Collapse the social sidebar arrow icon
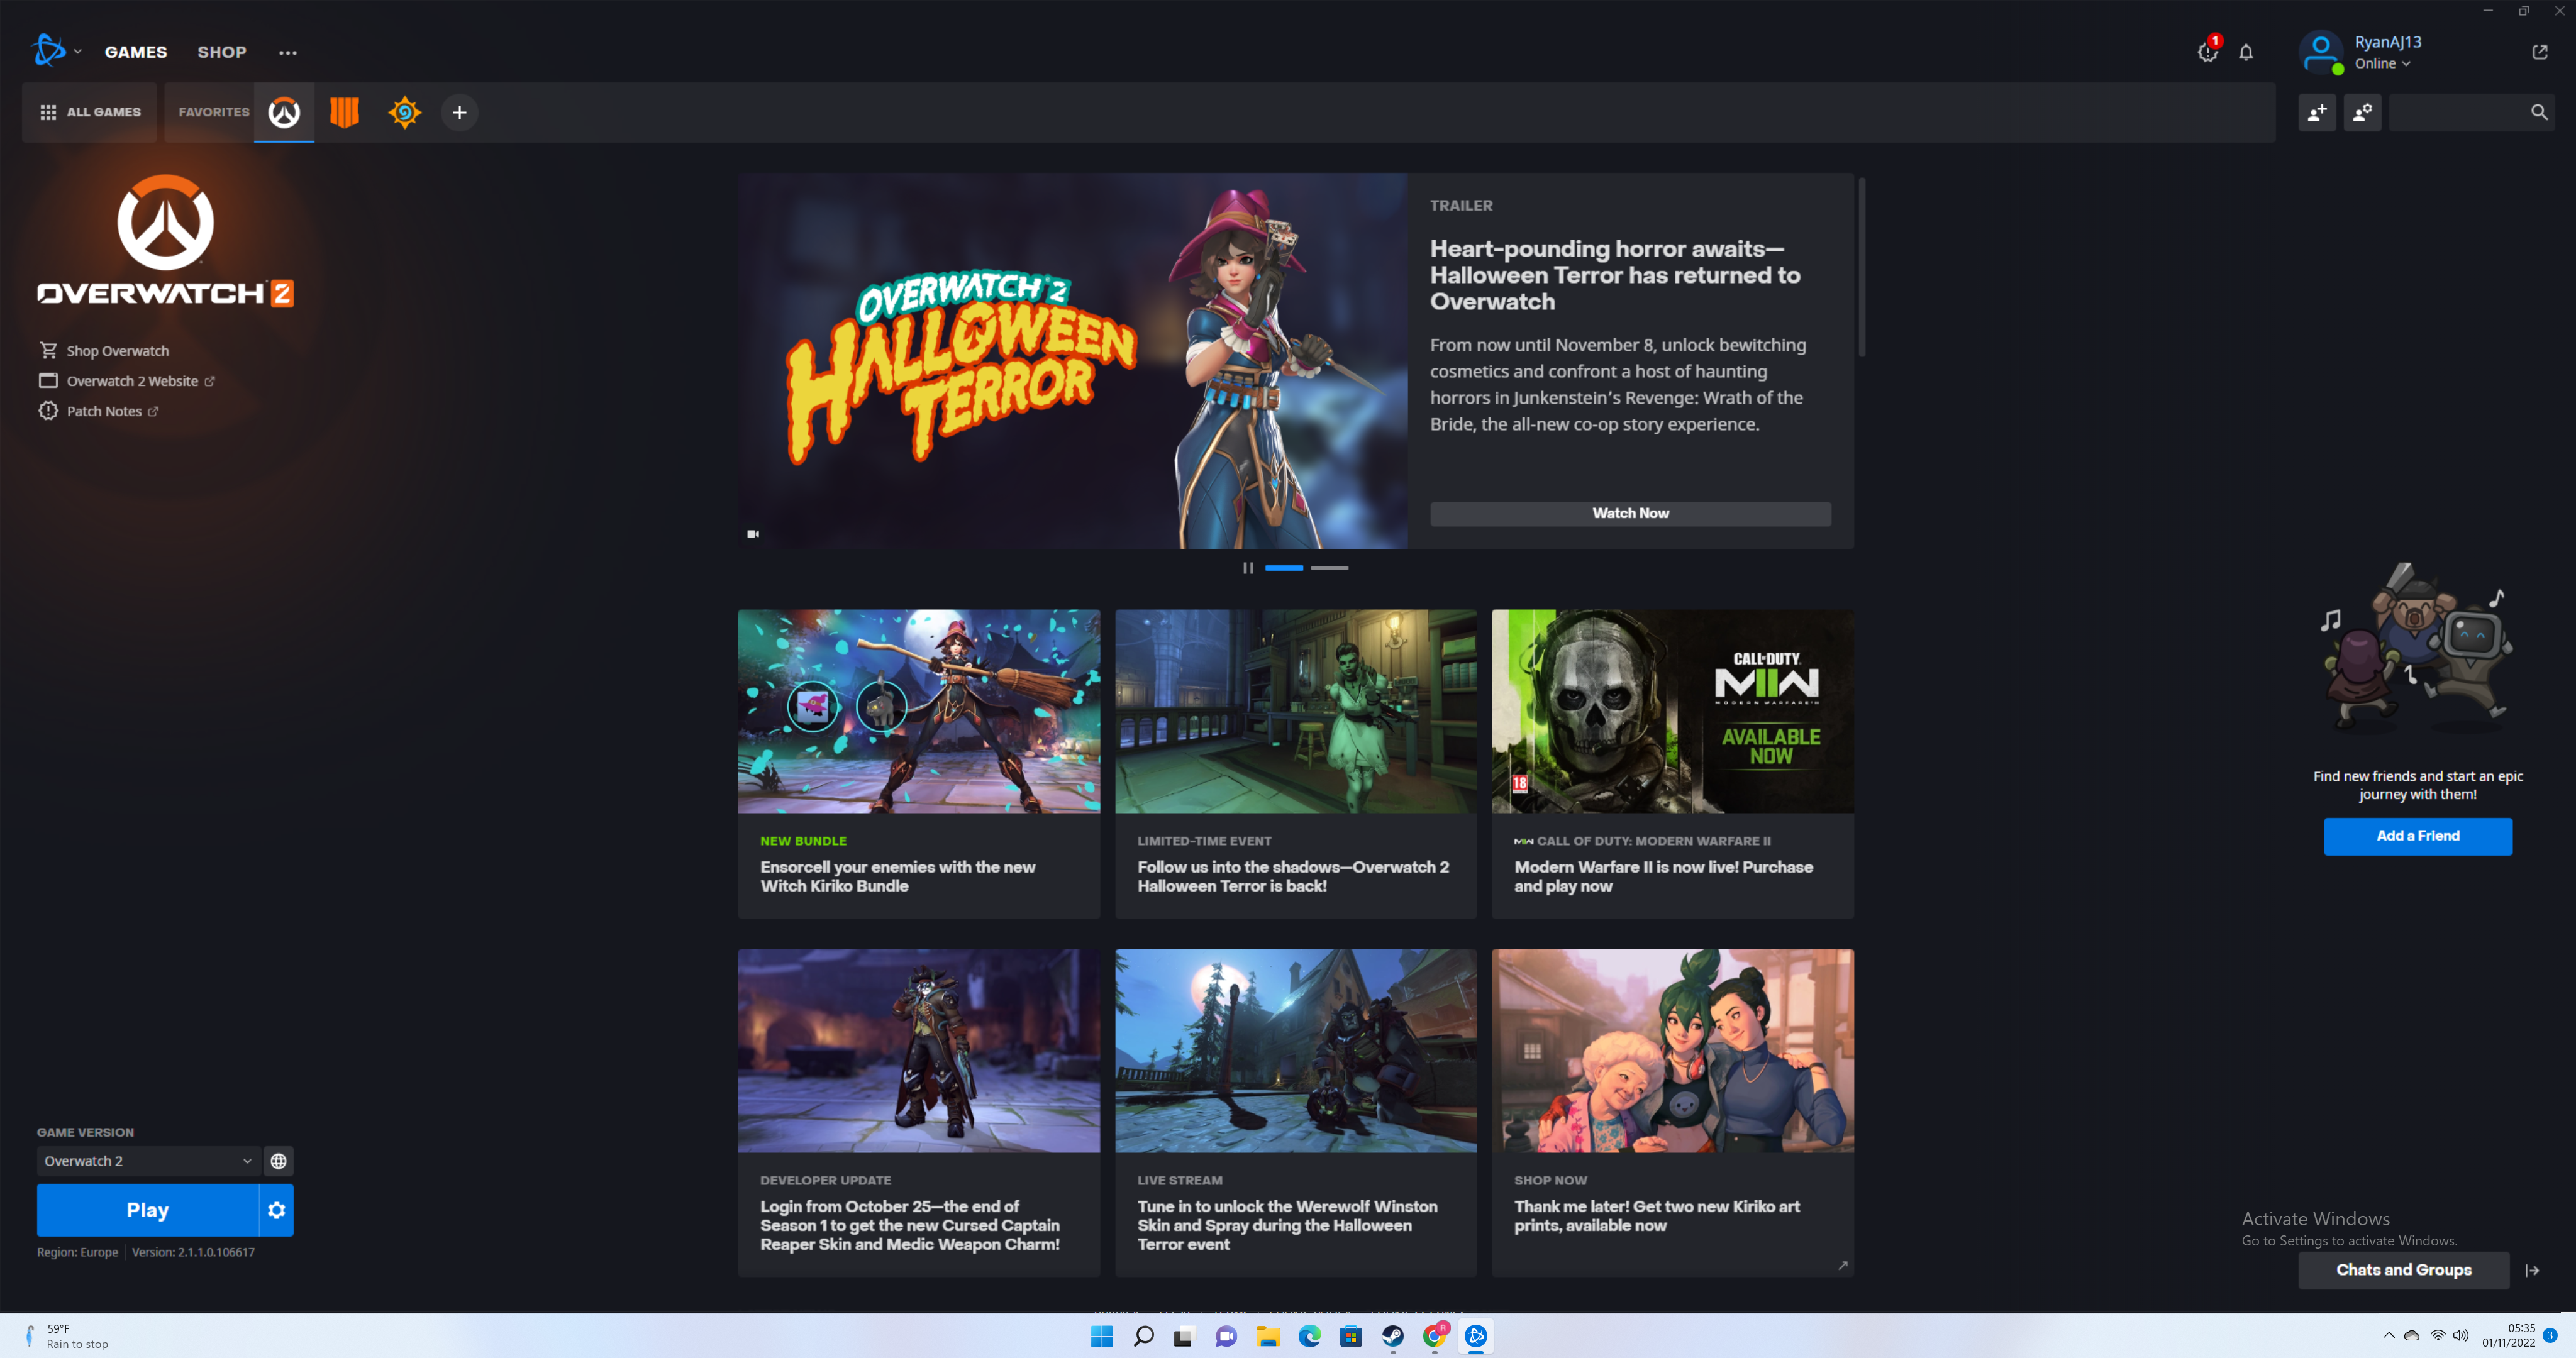 pos(2532,1270)
